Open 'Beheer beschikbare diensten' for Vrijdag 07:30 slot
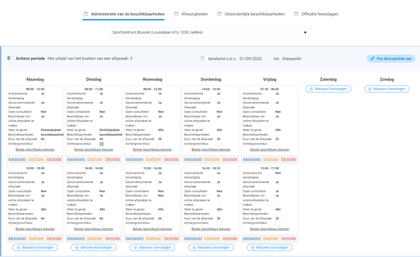420x257 pixels. [270, 150]
